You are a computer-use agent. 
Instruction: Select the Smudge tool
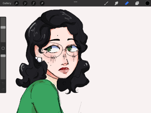tap(116, 3)
